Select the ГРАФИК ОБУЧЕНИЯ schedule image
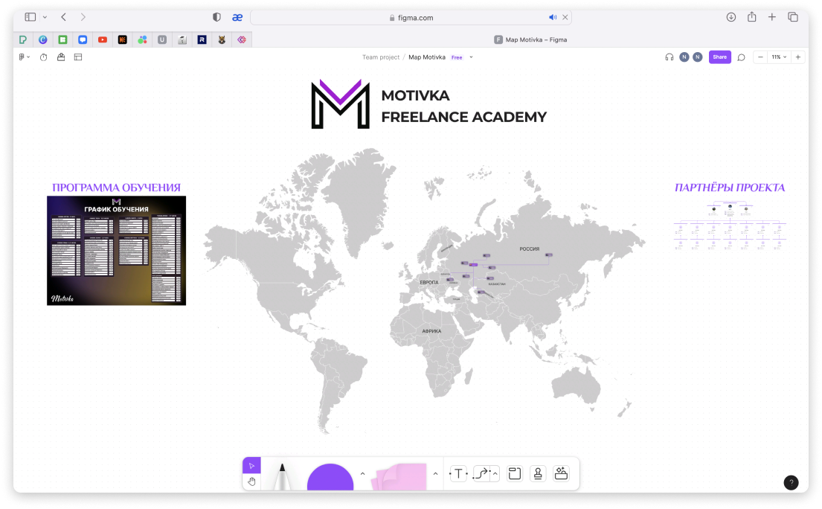The height and width of the screenshot is (509, 822). click(116, 251)
